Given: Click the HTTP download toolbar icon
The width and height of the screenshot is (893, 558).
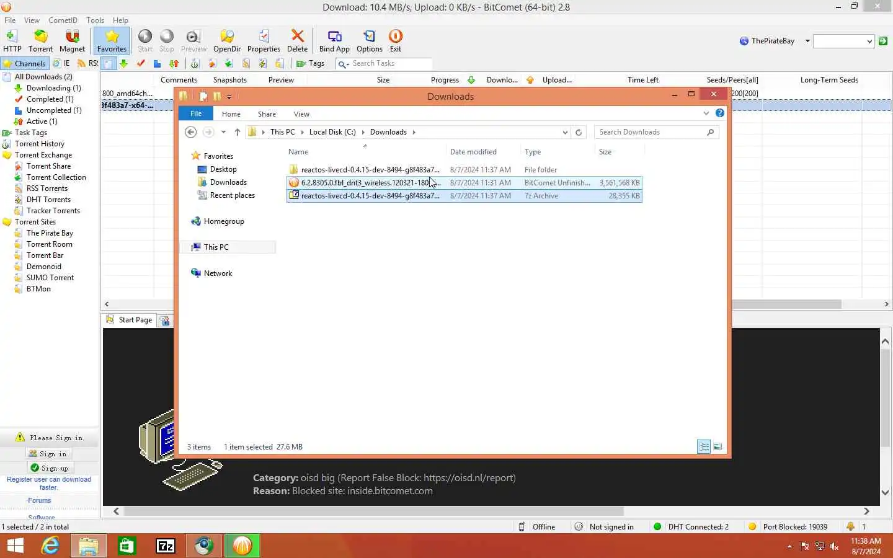Looking at the screenshot, I should click(12, 41).
